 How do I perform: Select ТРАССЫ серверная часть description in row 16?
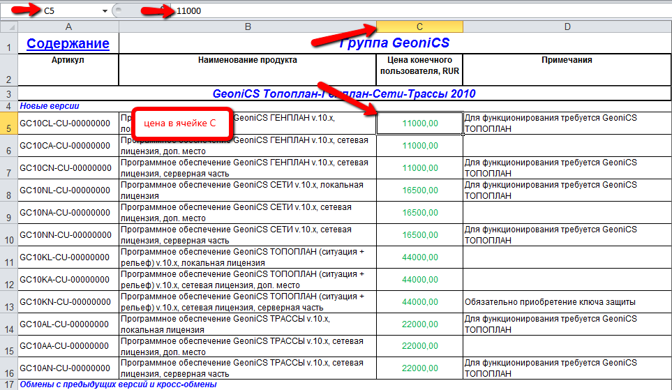[x=248, y=368]
